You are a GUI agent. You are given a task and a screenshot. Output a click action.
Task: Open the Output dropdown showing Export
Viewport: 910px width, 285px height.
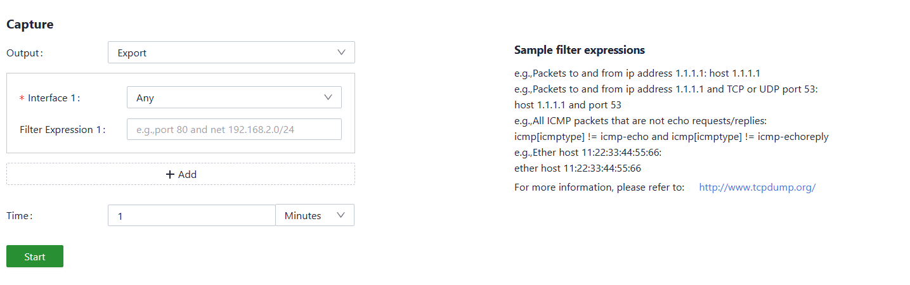click(x=231, y=53)
